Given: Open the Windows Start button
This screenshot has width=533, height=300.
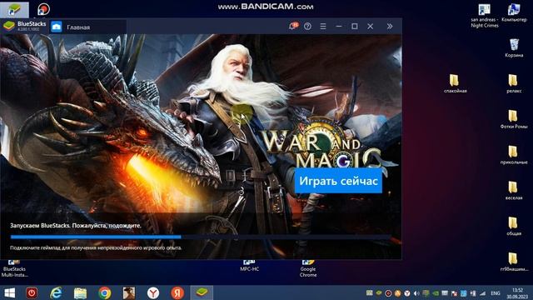Looking at the screenshot, I should coord(9,292).
